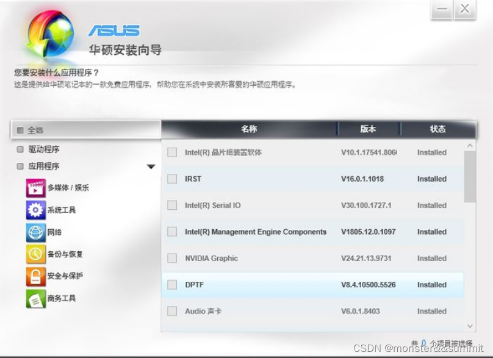Viewport: 493px width, 358px height.
Task: Check the 驱动程序 checkbox
Action: [x=20, y=149]
